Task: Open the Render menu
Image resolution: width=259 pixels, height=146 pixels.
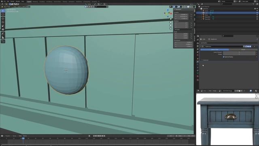Action: tap(13, 1)
